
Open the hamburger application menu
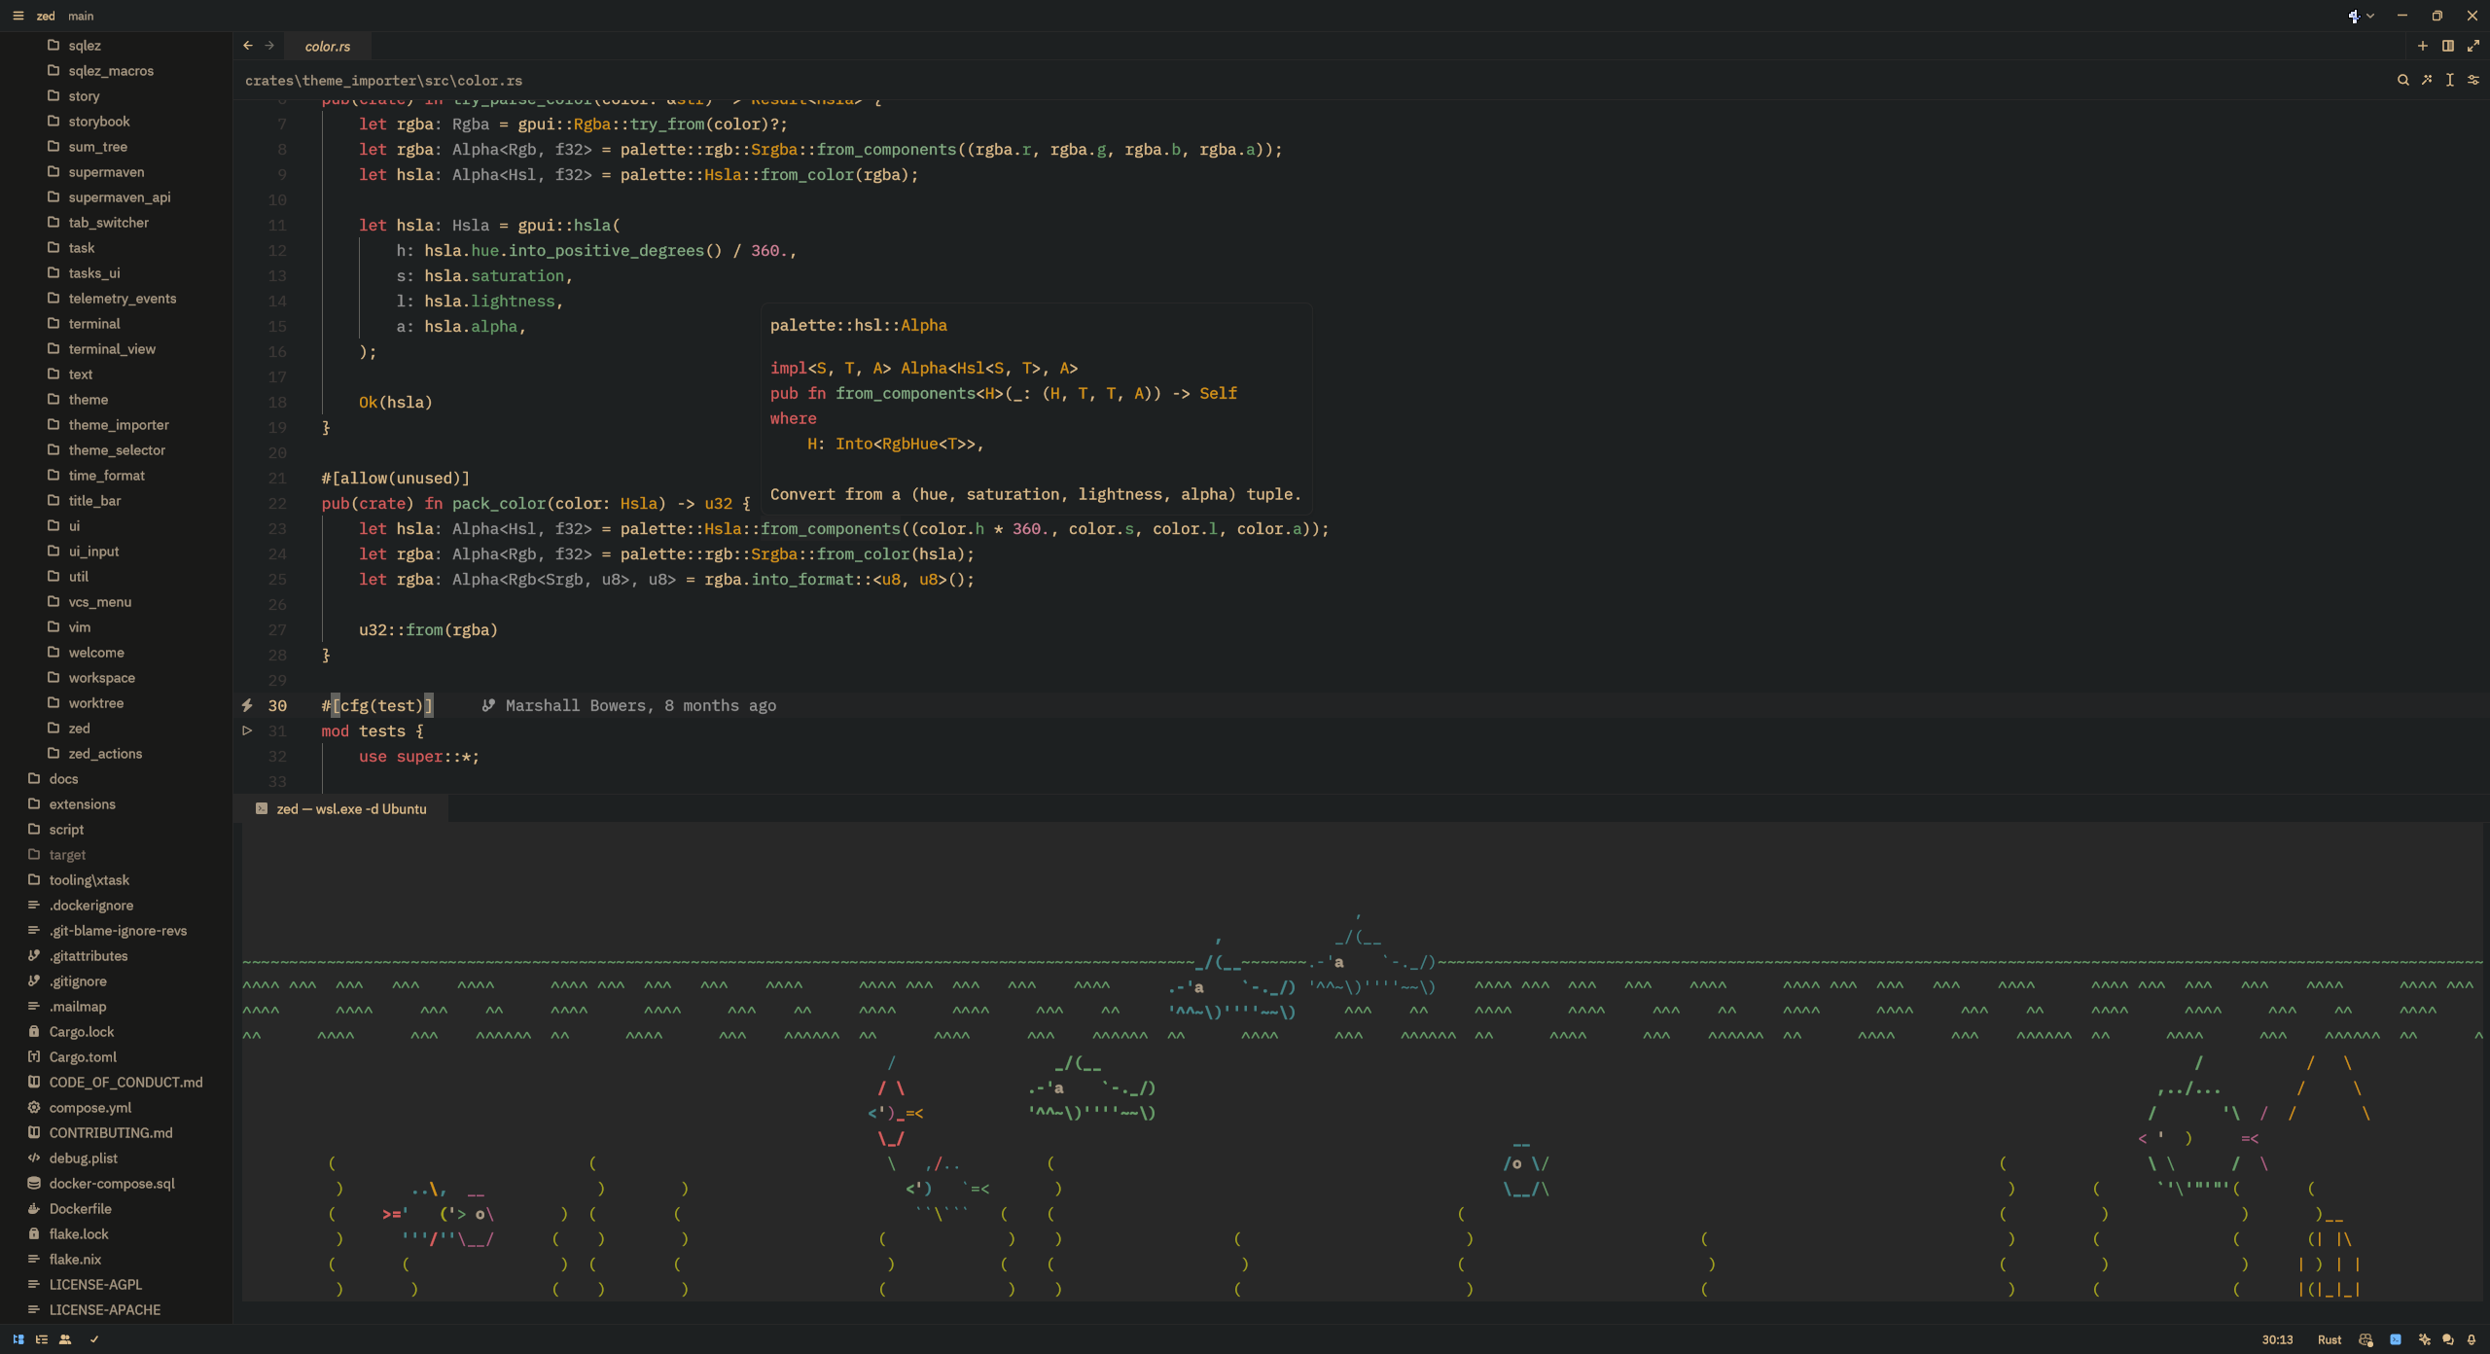18,16
